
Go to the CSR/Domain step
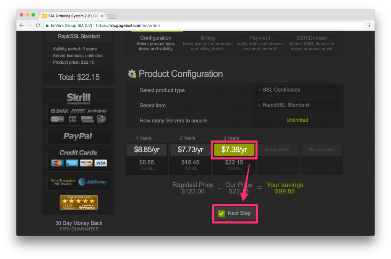pyautogui.click(x=312, y=43)
